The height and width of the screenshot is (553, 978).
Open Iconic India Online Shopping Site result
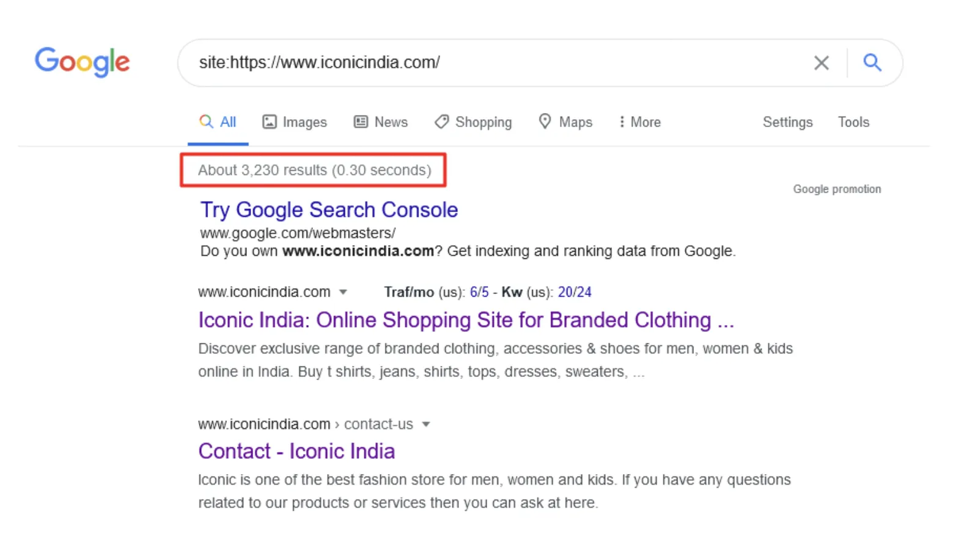point(466,320)
